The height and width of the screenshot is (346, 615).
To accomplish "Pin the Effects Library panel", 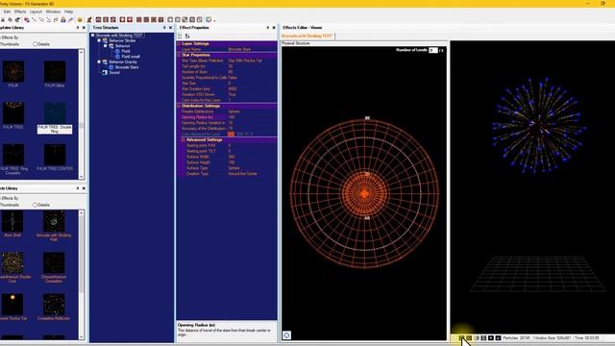I will coord(78,188).
